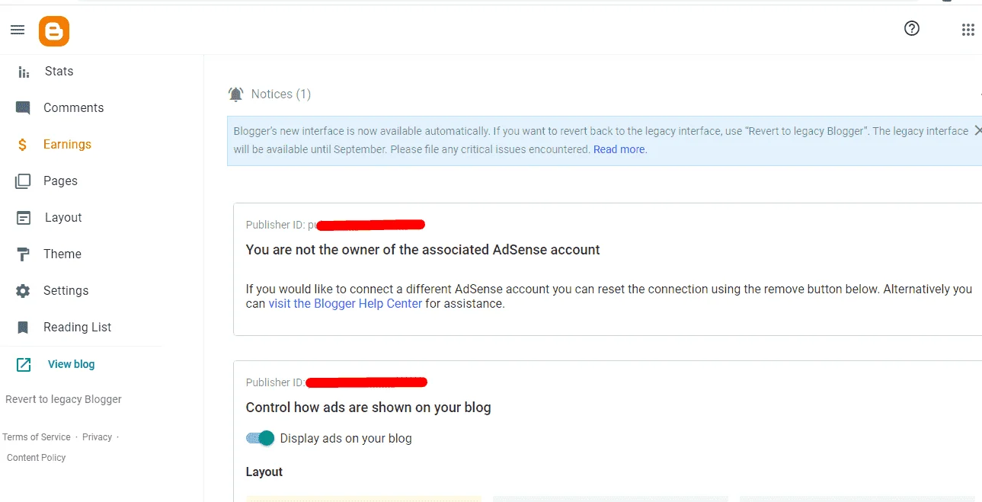Open the hamburger main menu
This screenshot has width=982, height=502.
(x=18, y=30)
